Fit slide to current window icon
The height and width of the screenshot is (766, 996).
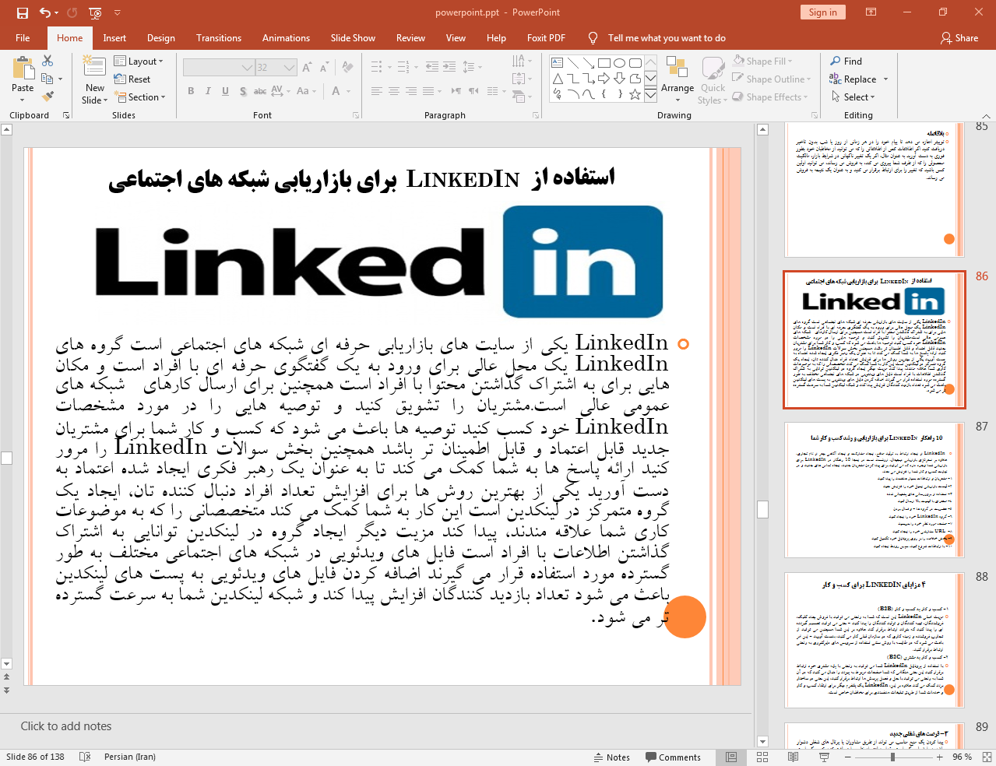pyautogui.click(x=987, y=757)
